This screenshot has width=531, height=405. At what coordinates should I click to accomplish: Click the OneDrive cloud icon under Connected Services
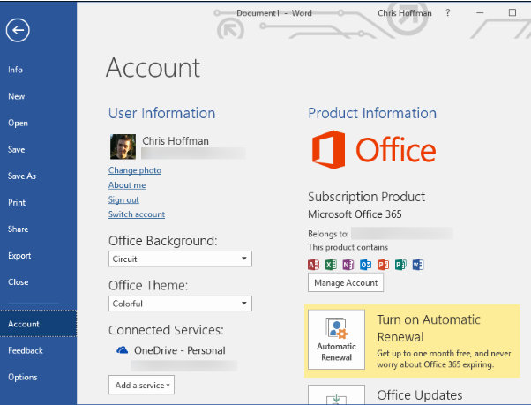(123, 350)
